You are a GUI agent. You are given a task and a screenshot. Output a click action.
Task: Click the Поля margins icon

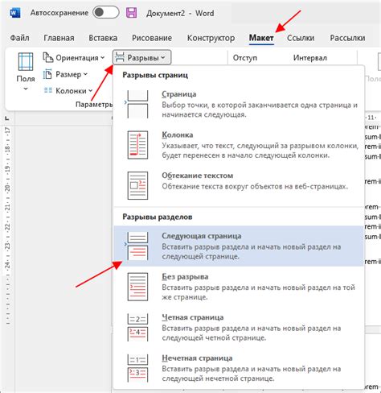(x=26, y=62)
